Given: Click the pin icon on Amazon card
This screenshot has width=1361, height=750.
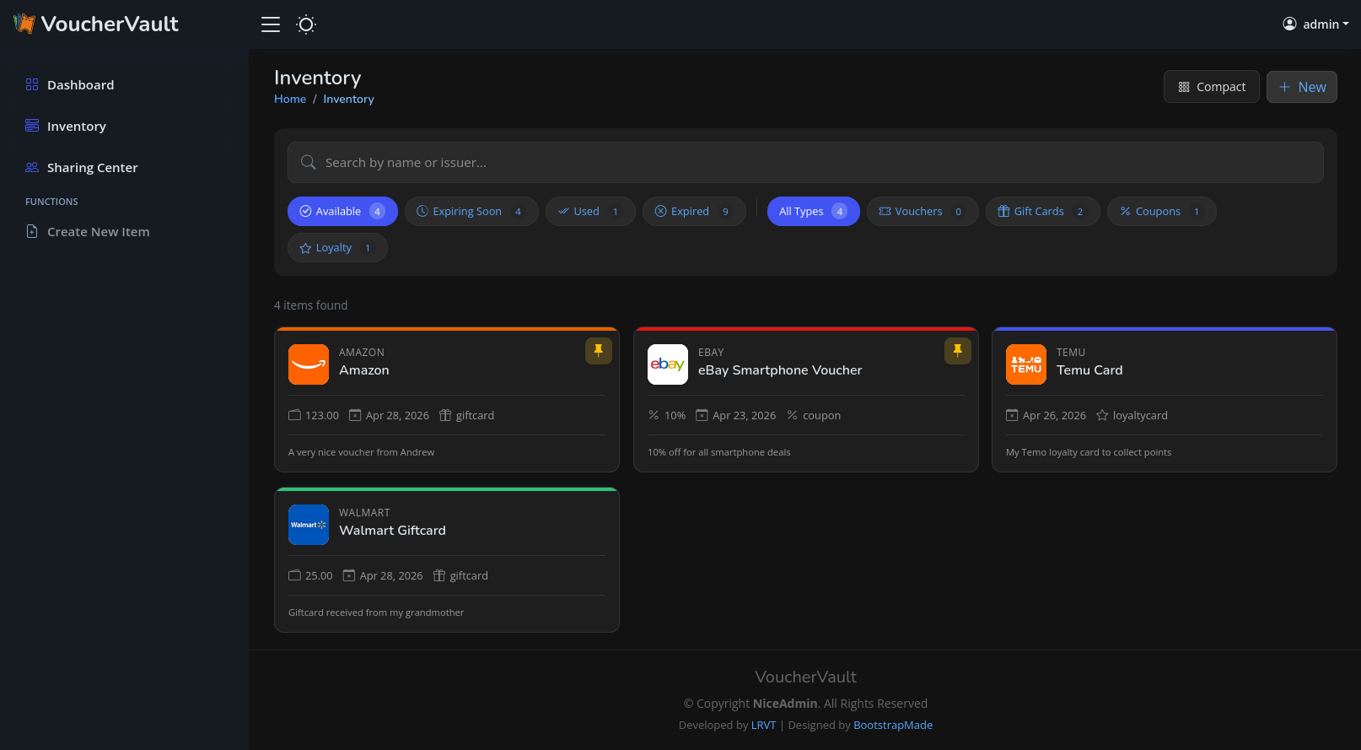Looking at the screenshot, I should (x=599, y=351).
